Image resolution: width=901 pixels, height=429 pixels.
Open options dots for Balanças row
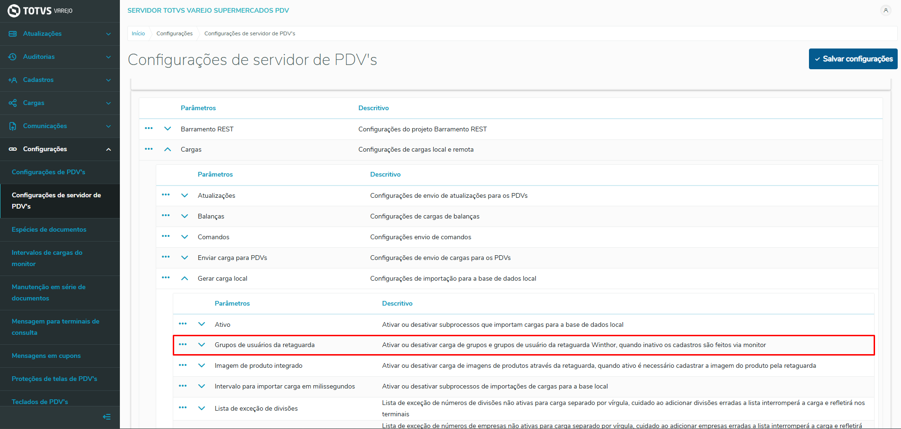(x=166, y=216)
